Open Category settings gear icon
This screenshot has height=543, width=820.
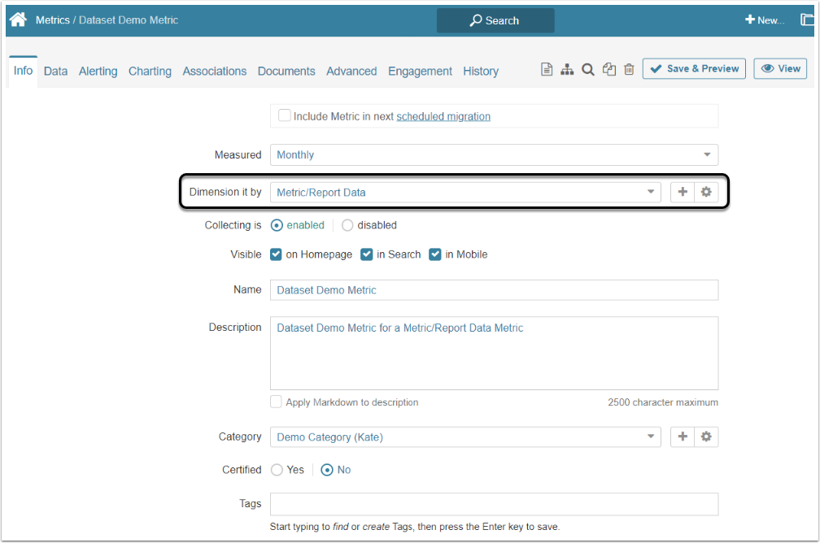pos(706,437)
